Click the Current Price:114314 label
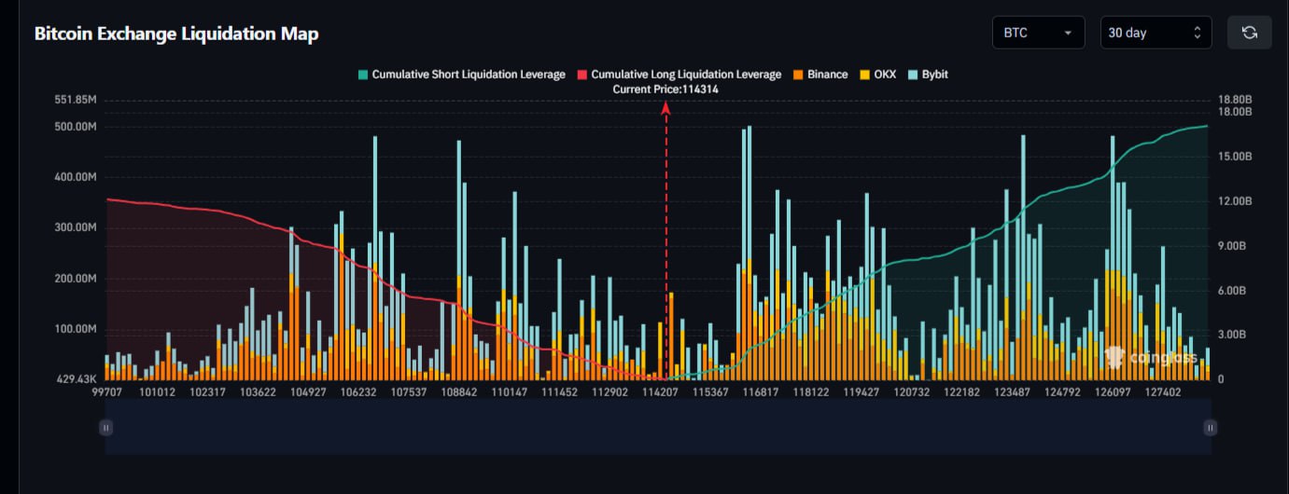Image resolution: width=1289 pixels, height=494 pixels. [665, 89]
